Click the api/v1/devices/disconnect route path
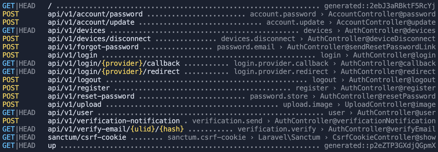 99,39
